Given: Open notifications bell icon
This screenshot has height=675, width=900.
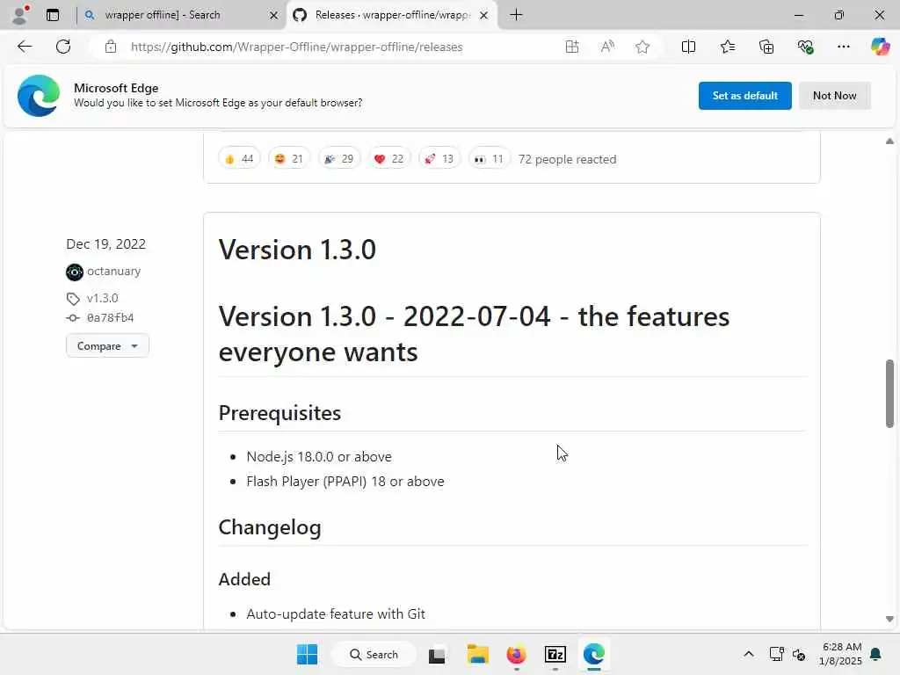Looking at the screenshot, I should click(876, 654).
